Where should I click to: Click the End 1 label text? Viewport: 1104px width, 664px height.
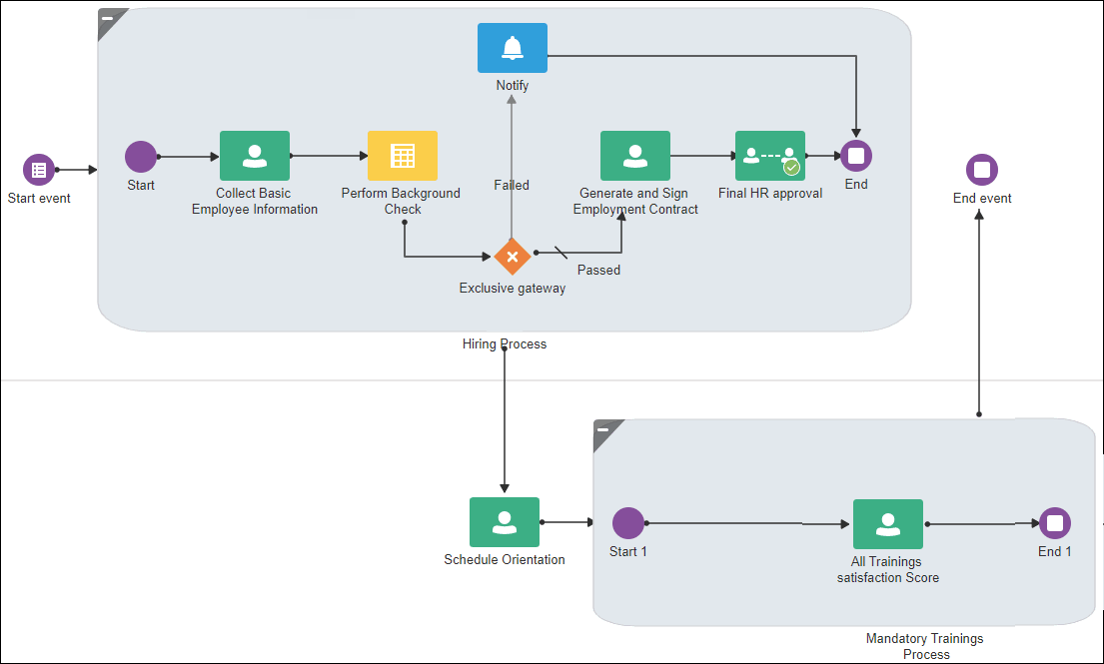pos(1055,551)
